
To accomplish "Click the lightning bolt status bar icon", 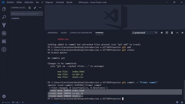I will (x=23, y=102).
